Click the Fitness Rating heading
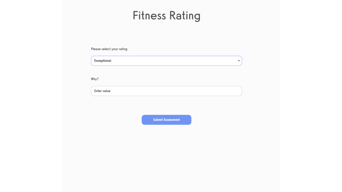 coord(166,15)
